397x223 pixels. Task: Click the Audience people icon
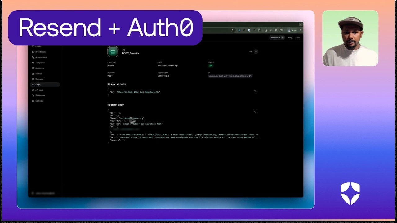pos(33,68)
